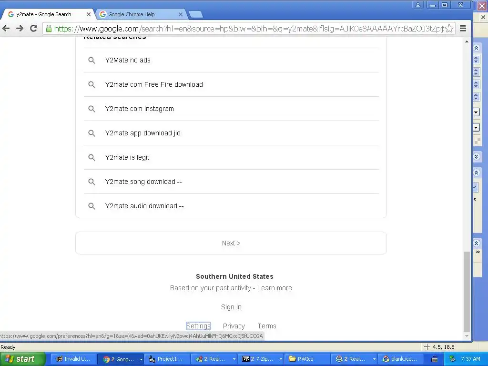Screen dimensions: 488x366
Task: Reload the Google search page
Action: click(x=34, y=29)
